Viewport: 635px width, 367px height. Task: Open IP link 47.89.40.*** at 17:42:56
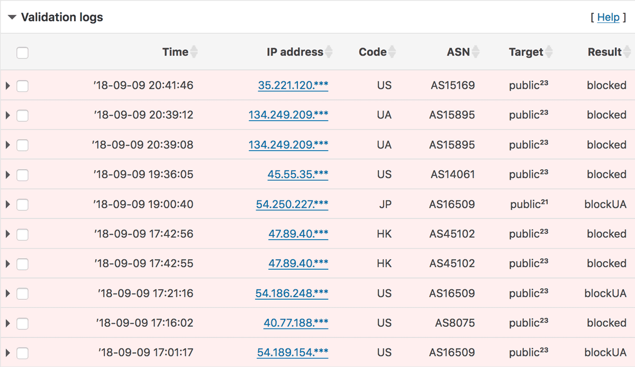click(x=298, y=233)
